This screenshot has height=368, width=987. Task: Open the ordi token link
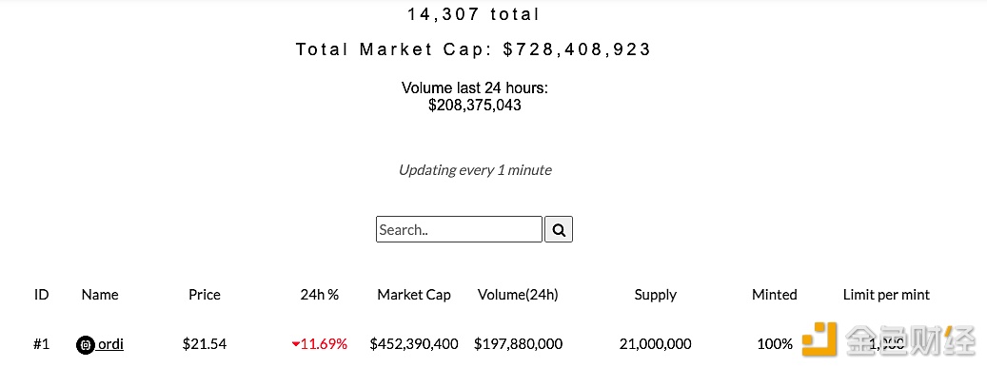(110, 344)
